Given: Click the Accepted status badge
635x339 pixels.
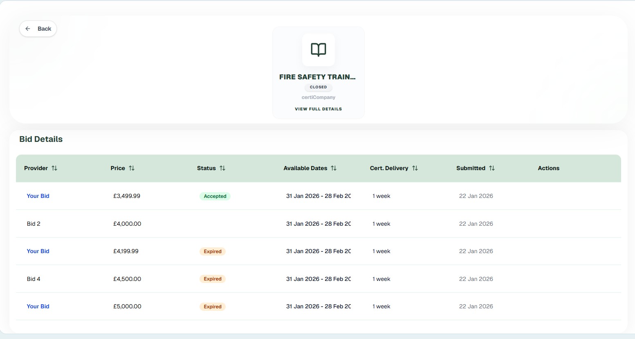Looking at the screenshot, I should click(x=215, y=196).
